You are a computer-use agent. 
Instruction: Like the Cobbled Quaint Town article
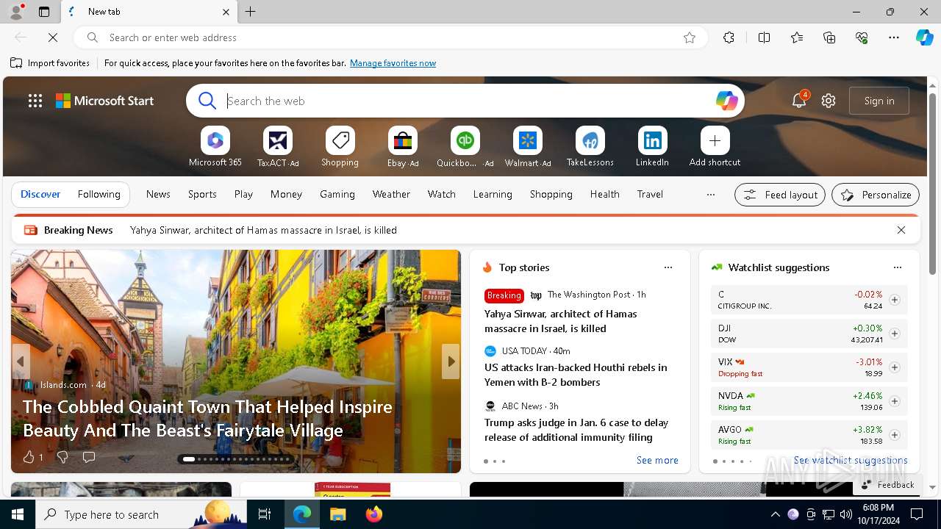coord(29,457)
